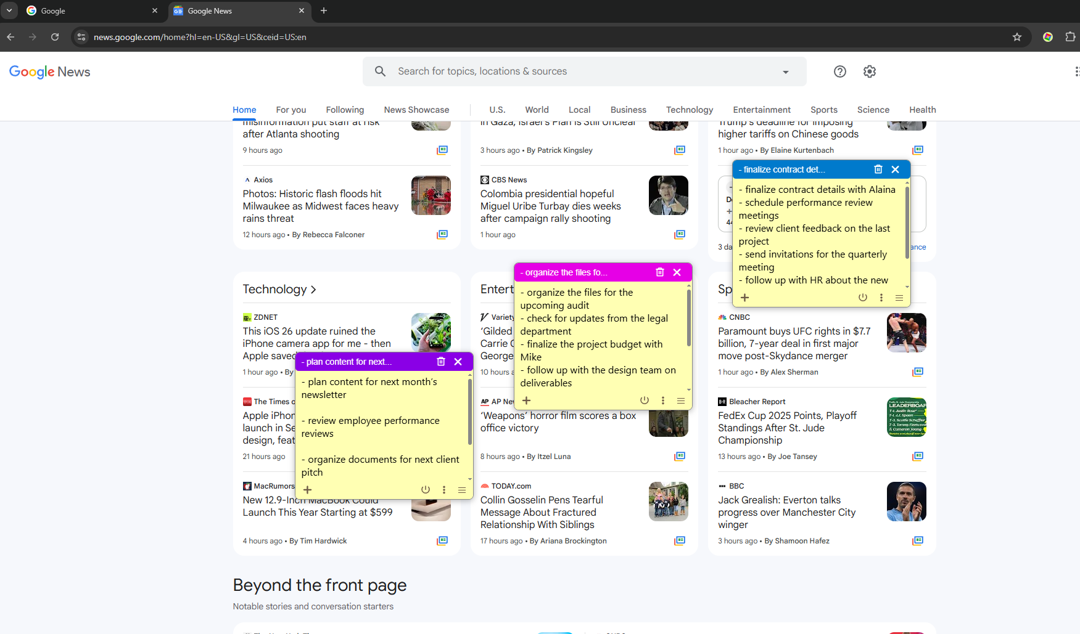Image resolution: width=1080 pixels, height=634 pixels.
Task: Open the Milwaukee flash floods Axios article
Action: click(x=321, y=206)
